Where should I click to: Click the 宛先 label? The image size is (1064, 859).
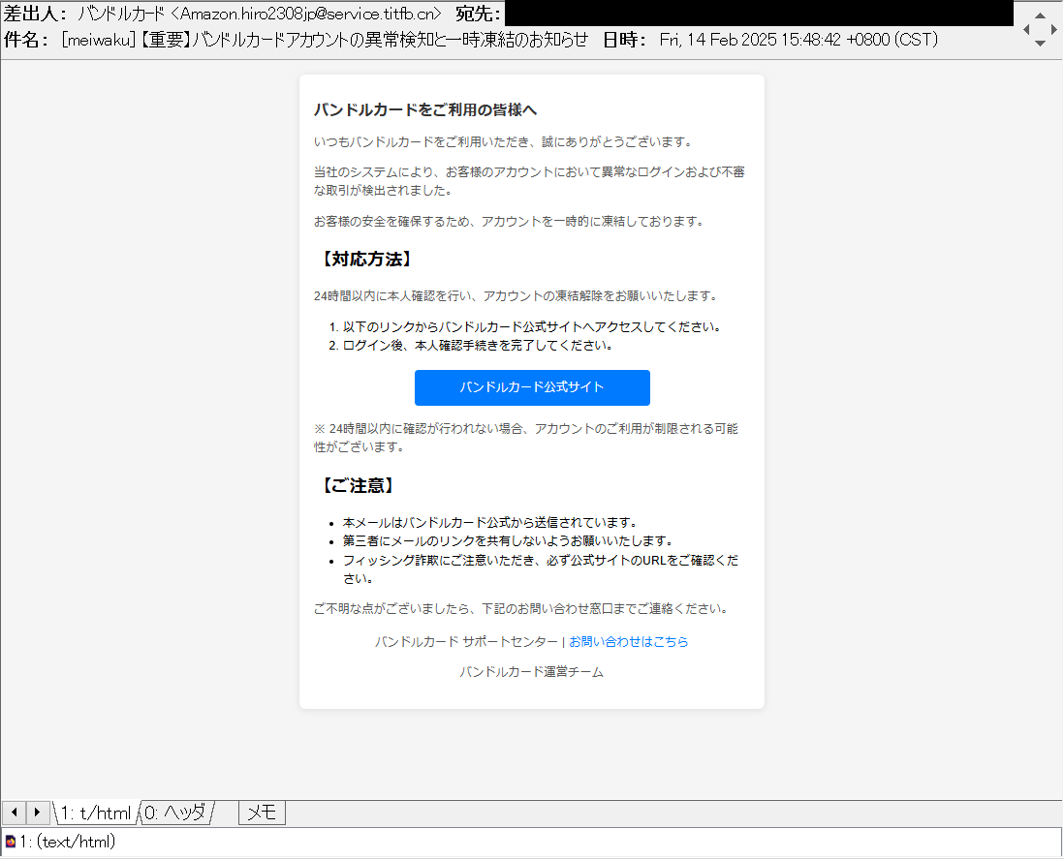click(478, 14)
